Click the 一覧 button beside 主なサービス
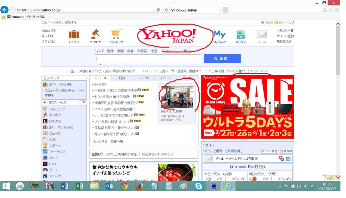Viewport: 346px width, 198px height. [82, 102]
